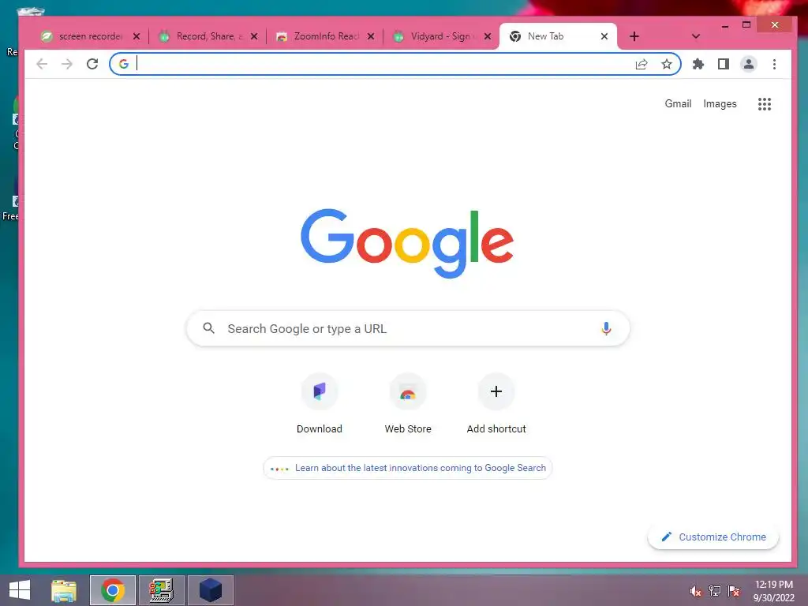
Task: Open Learn about latest innovations link
Action: click(x=408, y=468)
